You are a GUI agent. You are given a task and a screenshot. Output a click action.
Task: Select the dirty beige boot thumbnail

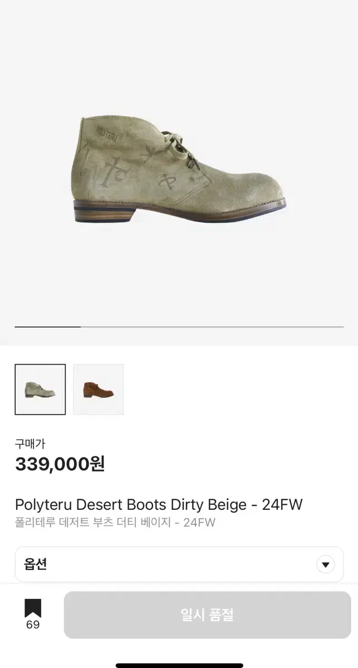coord(40,389)
